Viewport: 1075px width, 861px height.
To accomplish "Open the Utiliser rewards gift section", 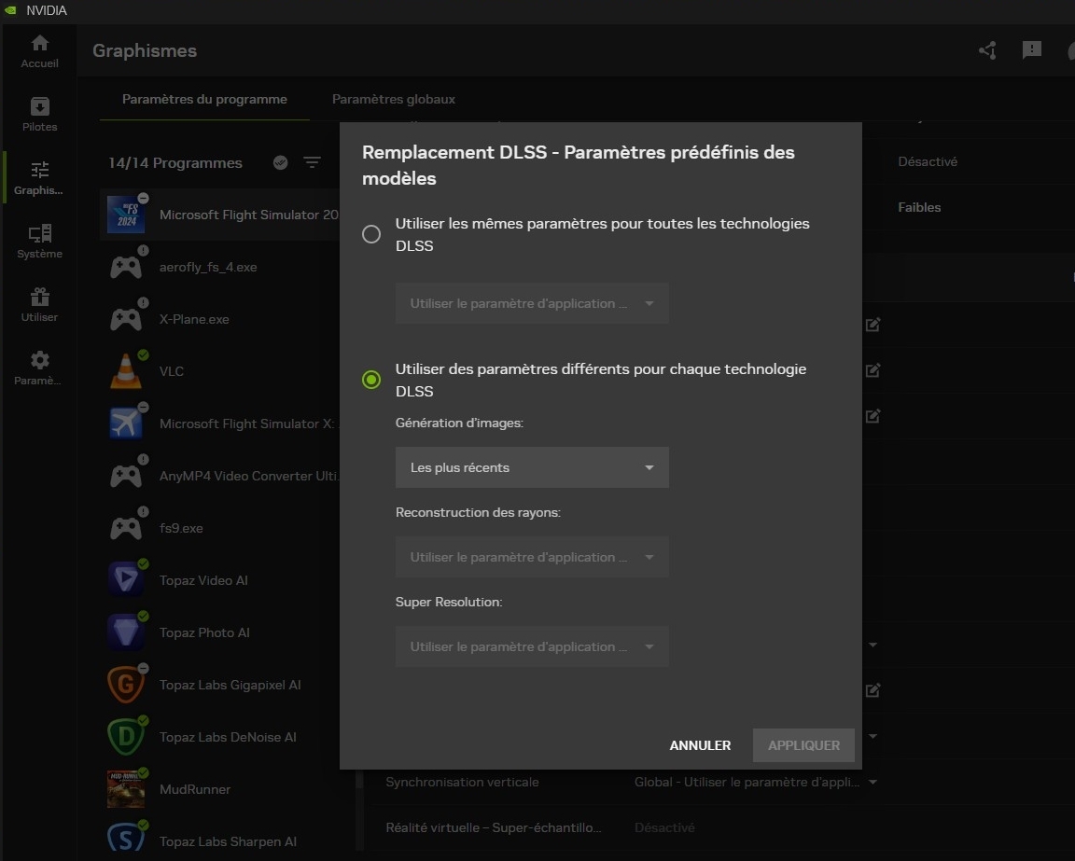I will point(39,305).
